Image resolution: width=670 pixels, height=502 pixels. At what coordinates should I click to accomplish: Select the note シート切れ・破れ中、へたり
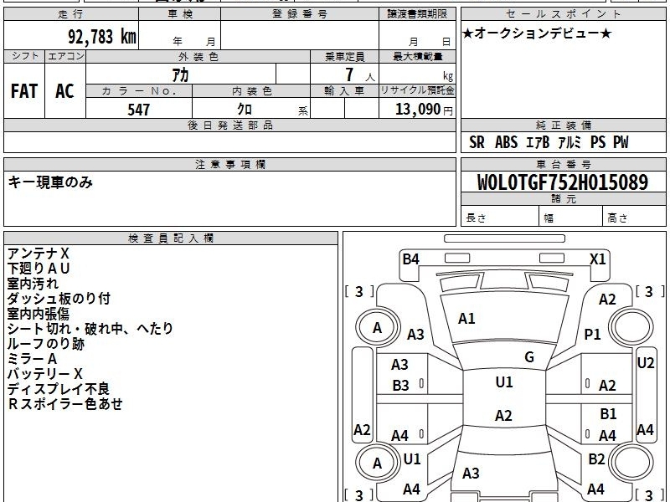coord(90,329)
